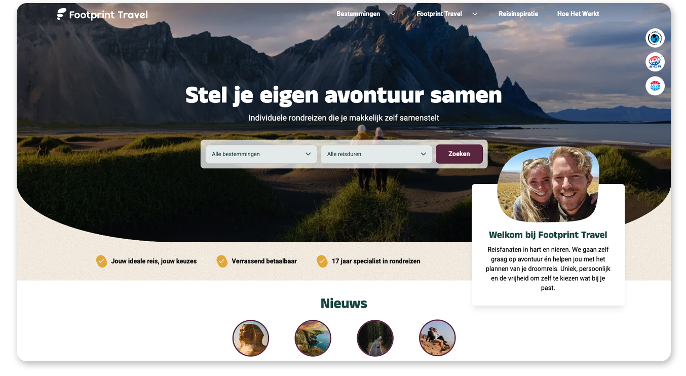Click the checkmark beside 17 jaar specialist

click(322, 261)
